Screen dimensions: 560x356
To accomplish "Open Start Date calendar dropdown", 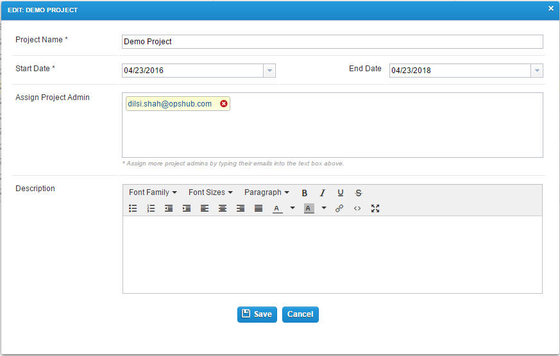I will tap(269, 71).
